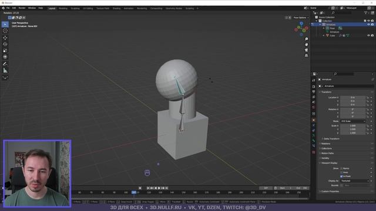Disable Cube in renders
Screen dimensions: 376x211
click(x=372, y=35)
